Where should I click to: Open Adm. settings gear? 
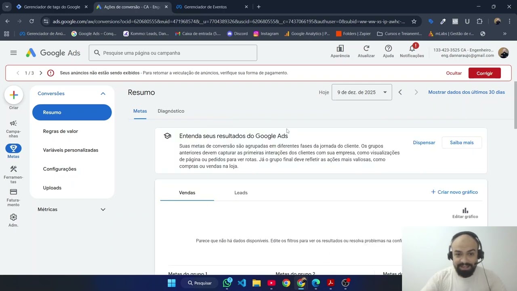click(13, 220)
